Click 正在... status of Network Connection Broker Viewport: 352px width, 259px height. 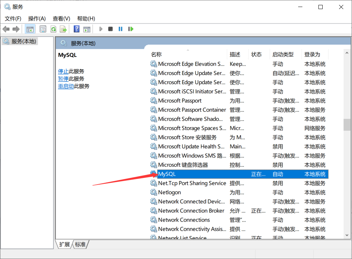click(x=258, y=211)
